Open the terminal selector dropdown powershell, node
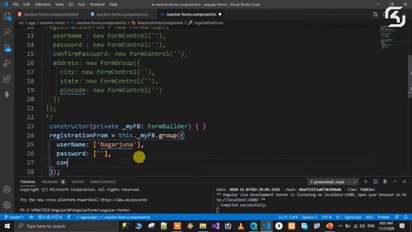The image size is (412, 232). click(333, 182)
